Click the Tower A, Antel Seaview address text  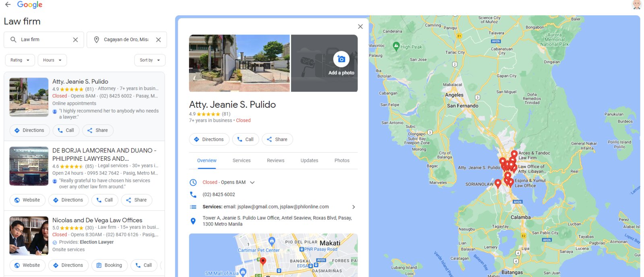(277, 221)
